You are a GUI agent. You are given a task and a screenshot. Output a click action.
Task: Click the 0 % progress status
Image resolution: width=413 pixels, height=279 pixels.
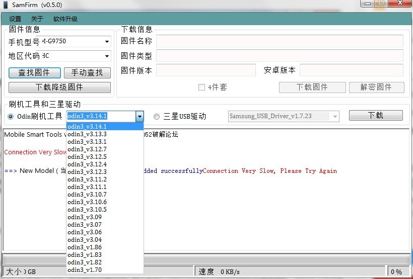396,272
